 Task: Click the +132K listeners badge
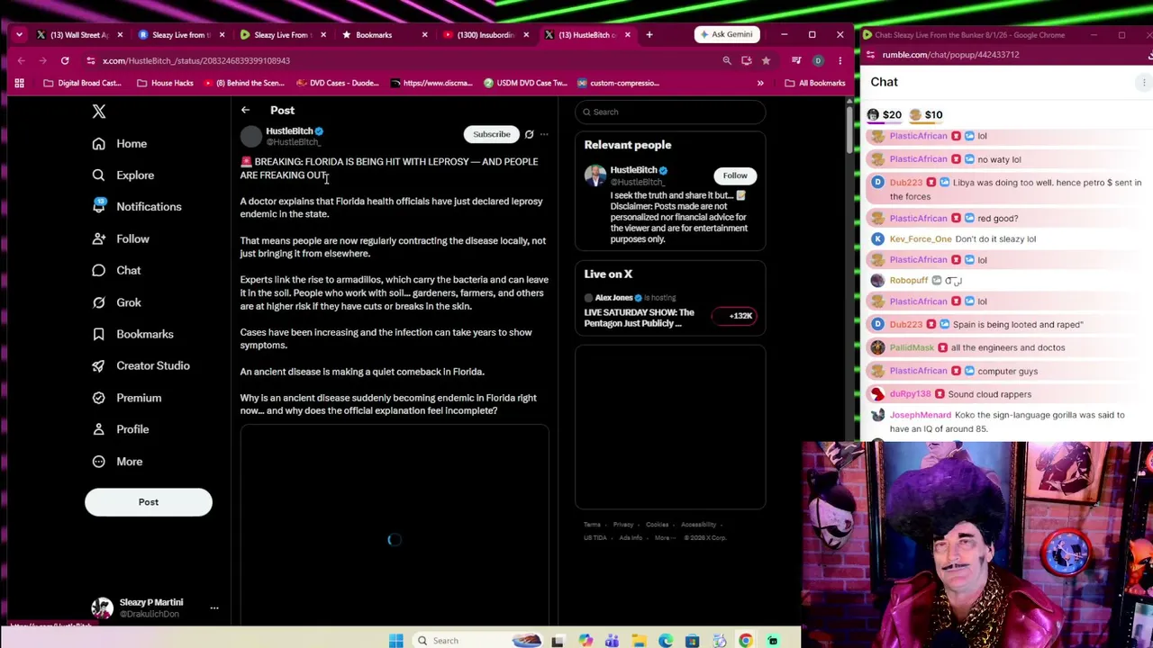pyautogui.click(x=735, y=316)
